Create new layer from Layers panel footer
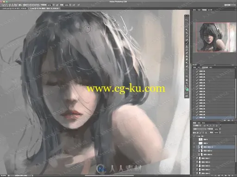Image resolution: width=237 pixels, height=177 pixels. 229,176
